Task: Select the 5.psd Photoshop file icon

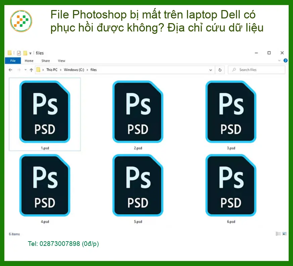Action: 138,185
